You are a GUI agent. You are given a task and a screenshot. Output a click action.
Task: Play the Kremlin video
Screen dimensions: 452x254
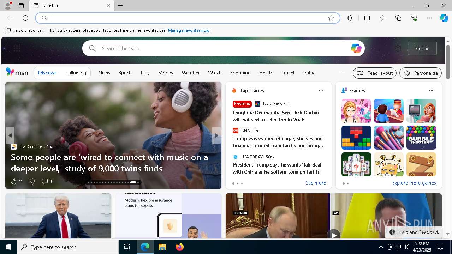click(x=333, y=235)
